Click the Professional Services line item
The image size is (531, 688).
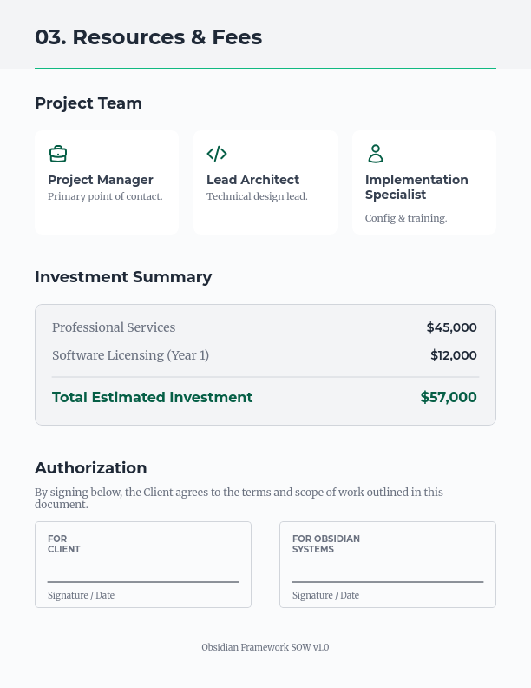[x=114, y=327]
